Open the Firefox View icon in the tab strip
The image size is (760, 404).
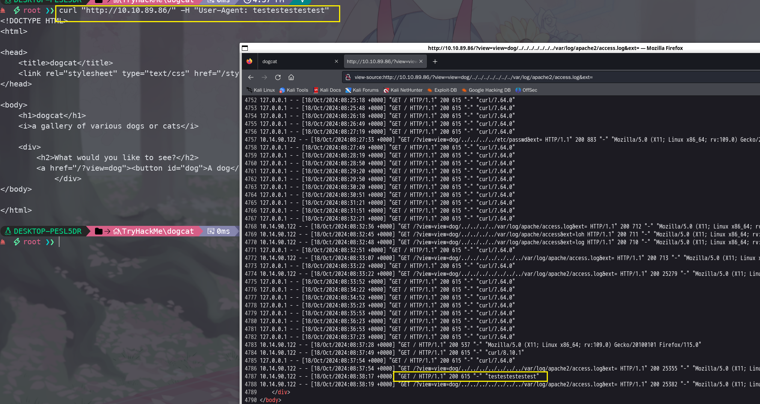[249, 61]
